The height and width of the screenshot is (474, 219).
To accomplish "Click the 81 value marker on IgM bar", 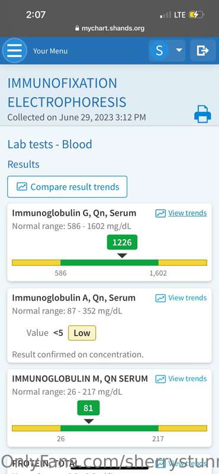I will point(88,408).
